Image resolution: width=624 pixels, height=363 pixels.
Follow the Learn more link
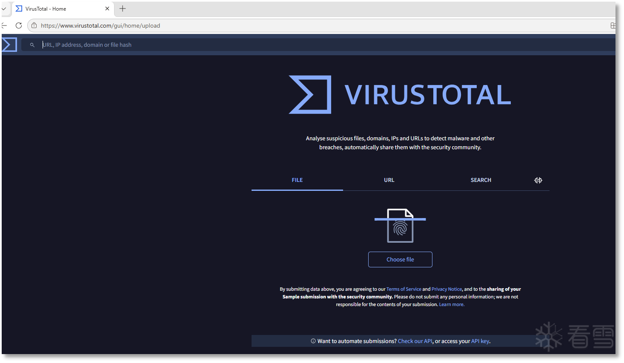coord(452,304)
